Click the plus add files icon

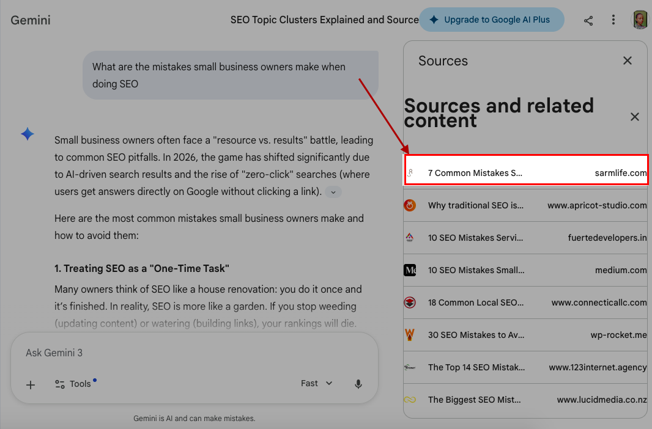[31, 384]
